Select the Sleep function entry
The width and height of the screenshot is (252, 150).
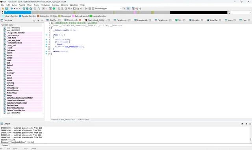[x=9, y=95]
